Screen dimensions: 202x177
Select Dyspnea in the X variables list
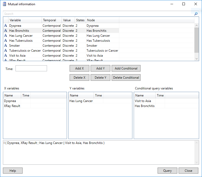[x=17, y=101]
